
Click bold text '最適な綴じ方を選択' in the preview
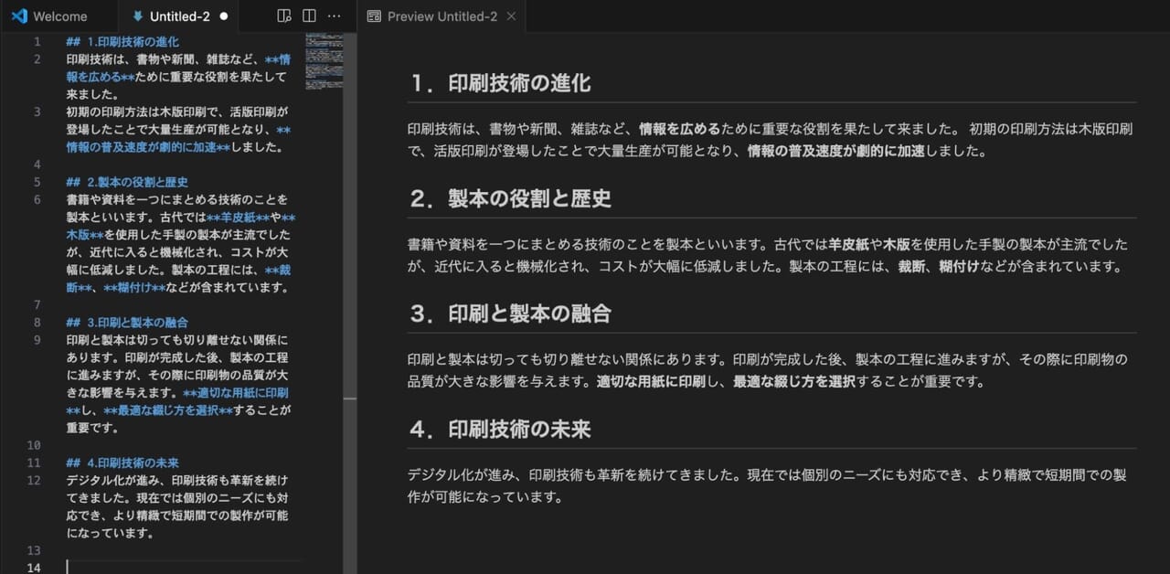pos(794,382)
